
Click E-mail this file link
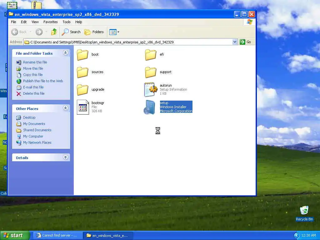(33, 87)
